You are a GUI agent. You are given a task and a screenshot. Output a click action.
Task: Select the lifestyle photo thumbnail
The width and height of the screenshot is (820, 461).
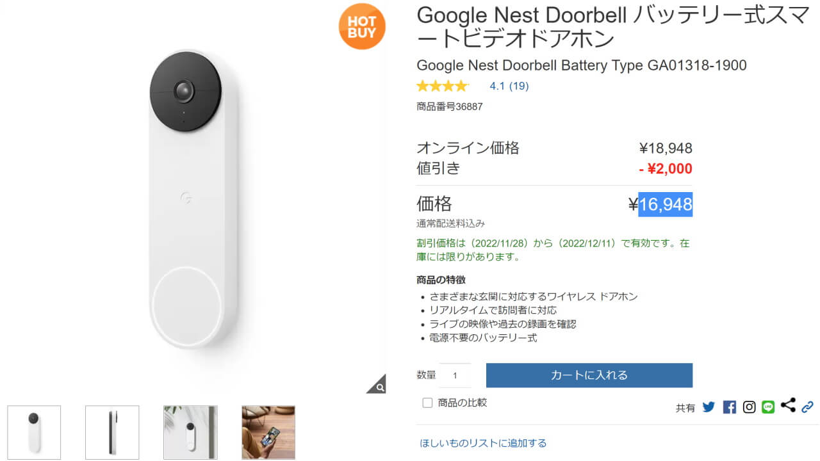tap(267, 432)
